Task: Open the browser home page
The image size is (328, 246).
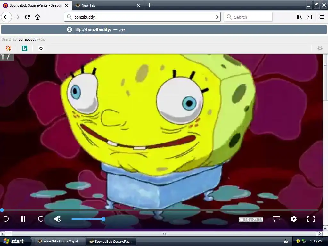Action: pos(37,17)
